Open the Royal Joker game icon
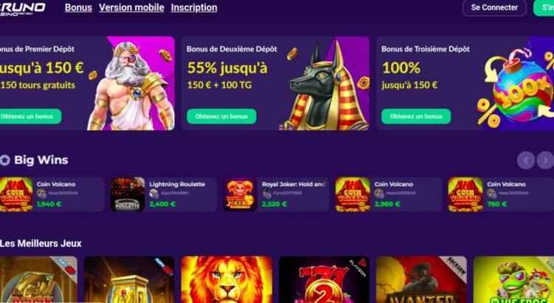The width and height of the screenshot is (554, 303). [240, 194]
